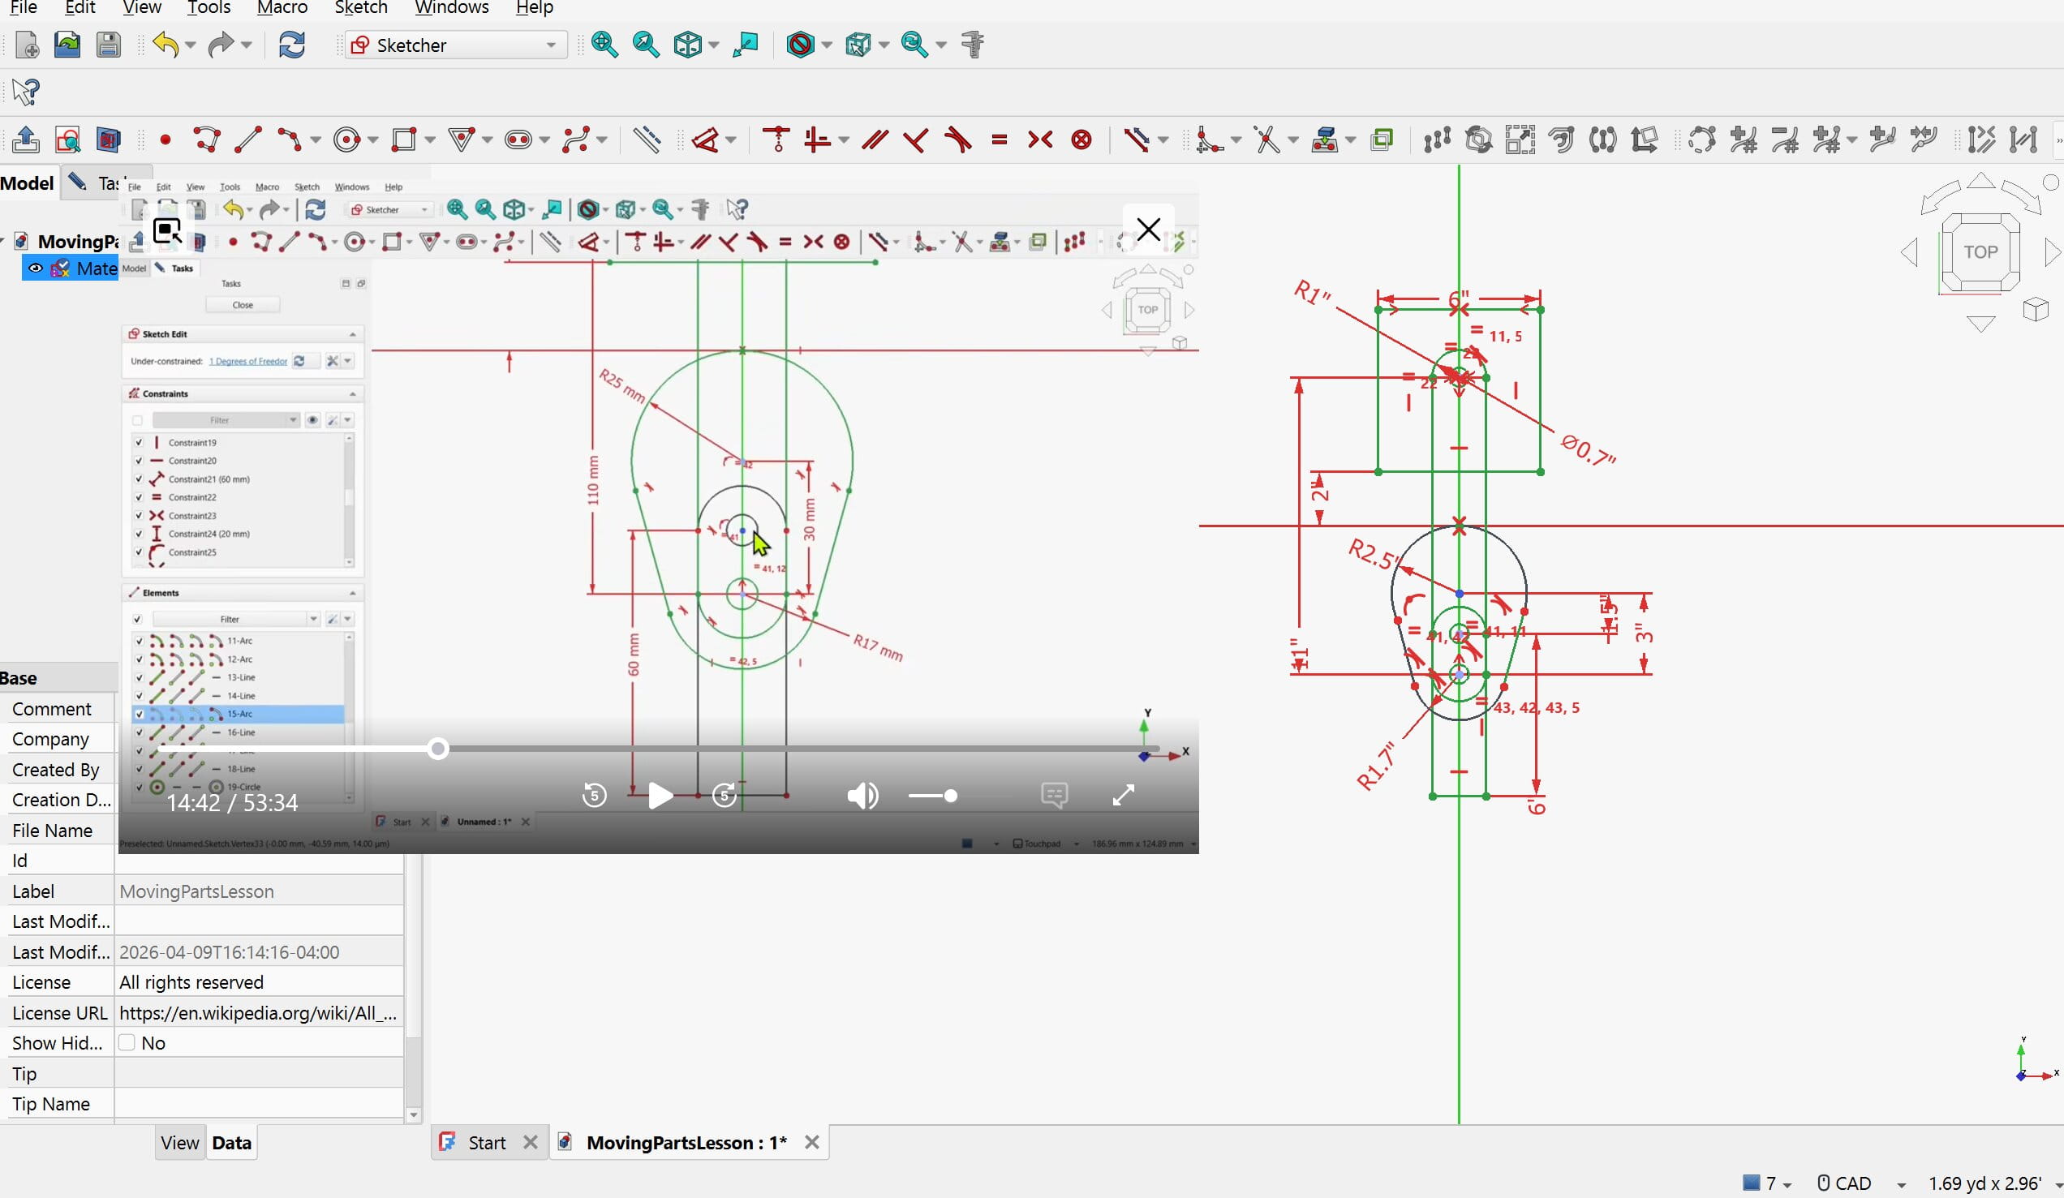Select the Create point tool

coord(166,140)
